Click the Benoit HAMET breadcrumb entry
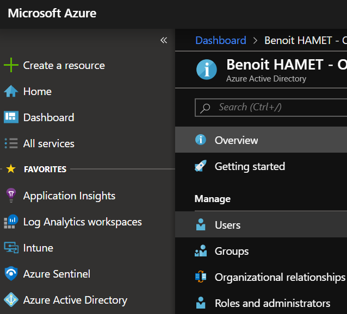Viewport: 347px width, 314px height. click(x=305, y=41)
